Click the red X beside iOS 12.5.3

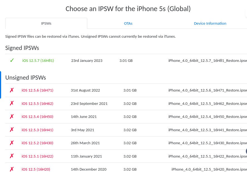(x=12, y=130)
